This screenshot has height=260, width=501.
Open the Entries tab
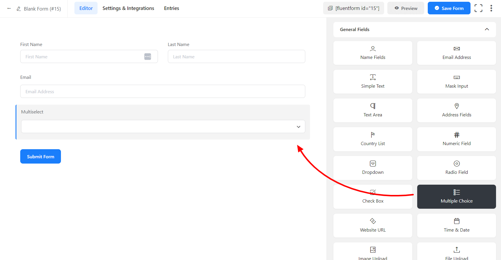click(x=171, y=8)
